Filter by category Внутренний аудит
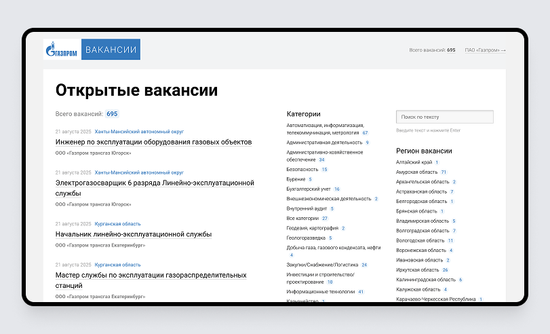550x334 pixels. (307, 208)
